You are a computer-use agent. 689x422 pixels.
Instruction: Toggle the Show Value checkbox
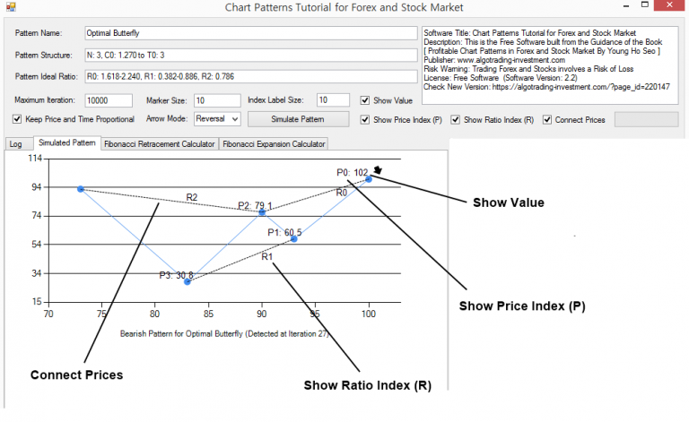[365, 100]
